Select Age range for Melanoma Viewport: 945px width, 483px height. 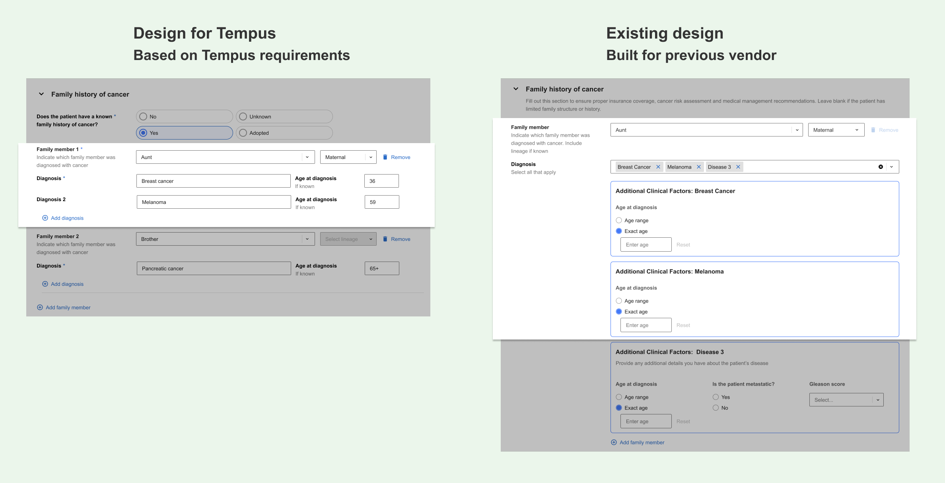(619, 301)
